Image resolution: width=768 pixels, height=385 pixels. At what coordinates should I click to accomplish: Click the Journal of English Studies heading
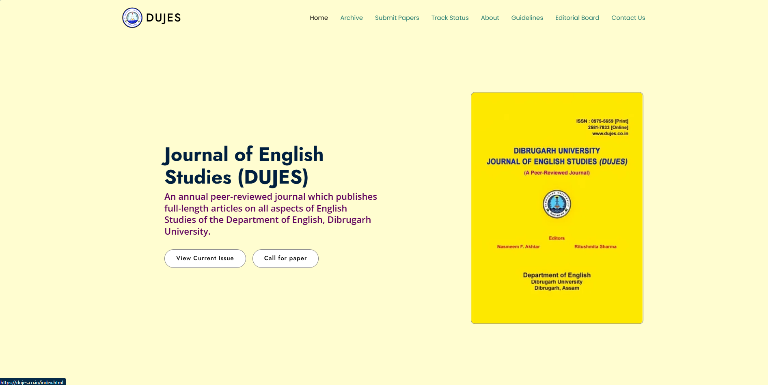tap(244, 166)
